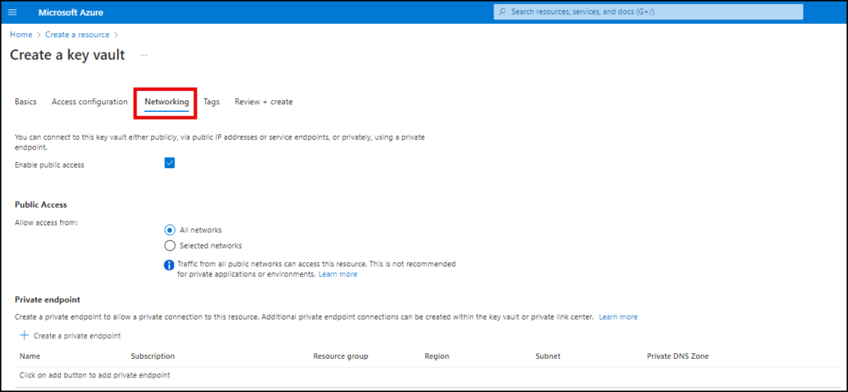Click the Microsoft Azure portal title

coord(70,12)
